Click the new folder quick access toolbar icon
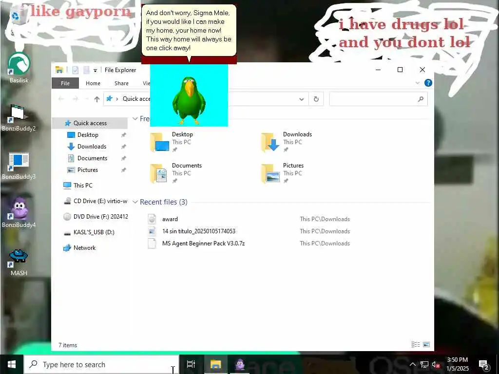This screenshot has width=499, height=374. 86,70
